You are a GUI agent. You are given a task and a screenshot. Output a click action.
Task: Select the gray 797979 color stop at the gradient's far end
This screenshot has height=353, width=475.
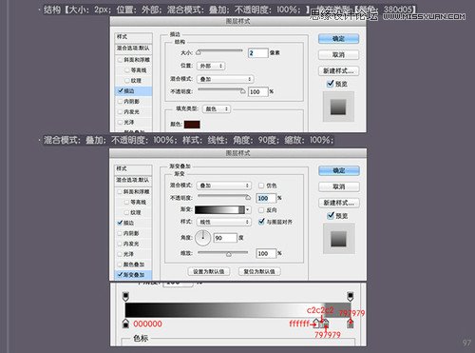[x=351, y=324]
